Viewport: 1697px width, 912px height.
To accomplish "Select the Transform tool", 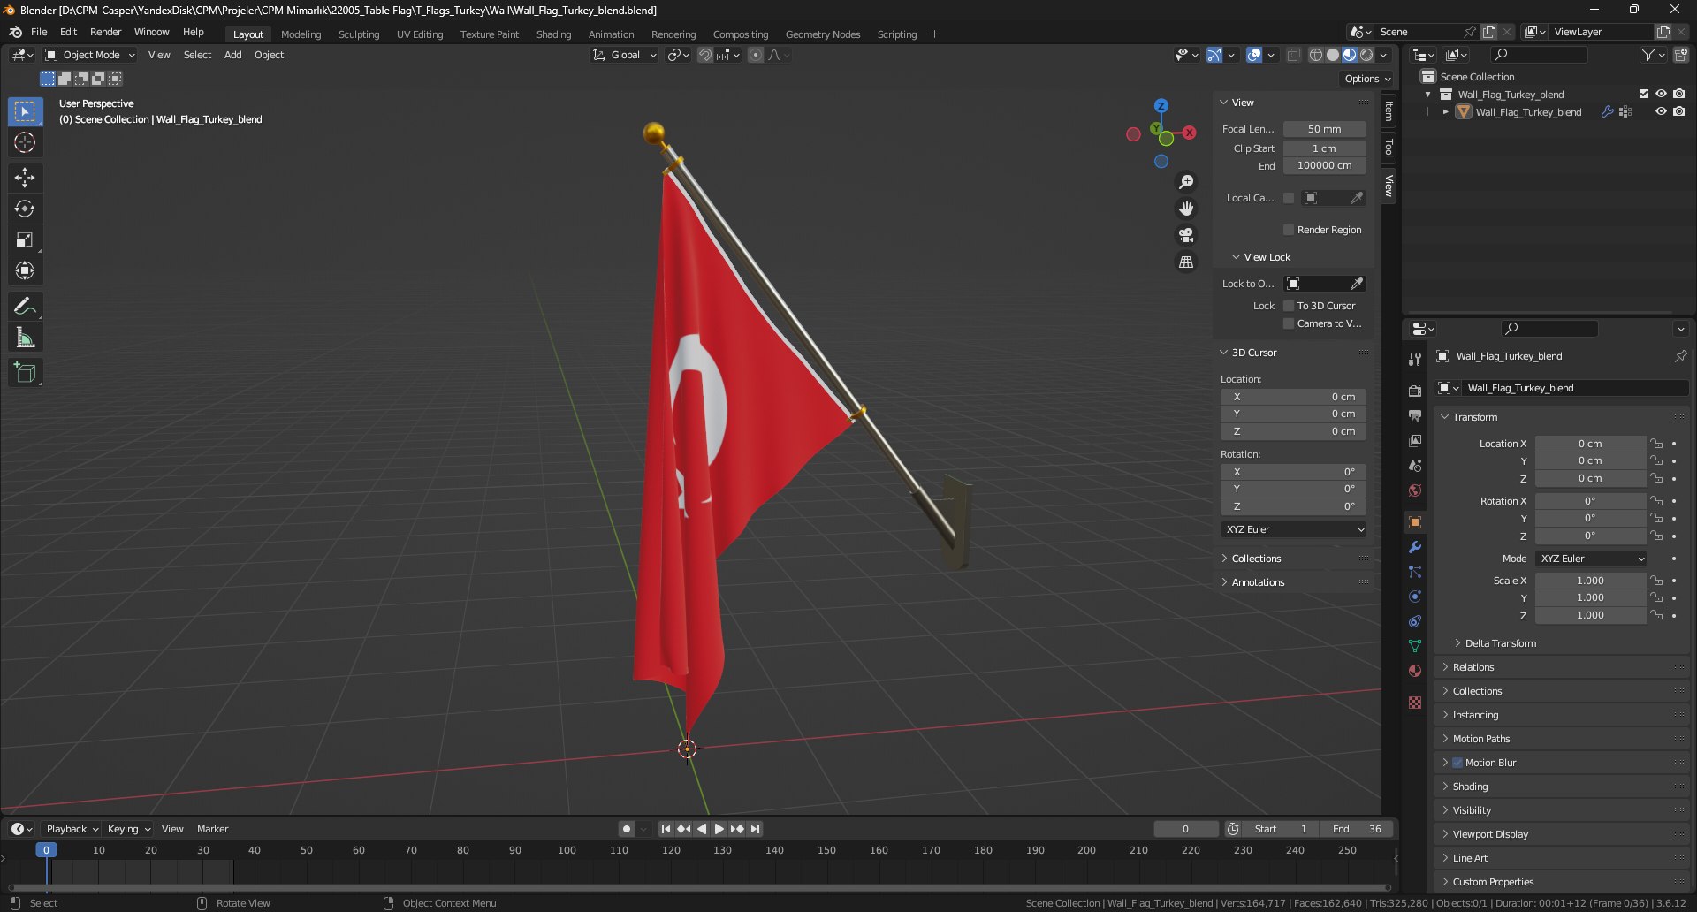I will pyautogui.click(x=25, y=270).
